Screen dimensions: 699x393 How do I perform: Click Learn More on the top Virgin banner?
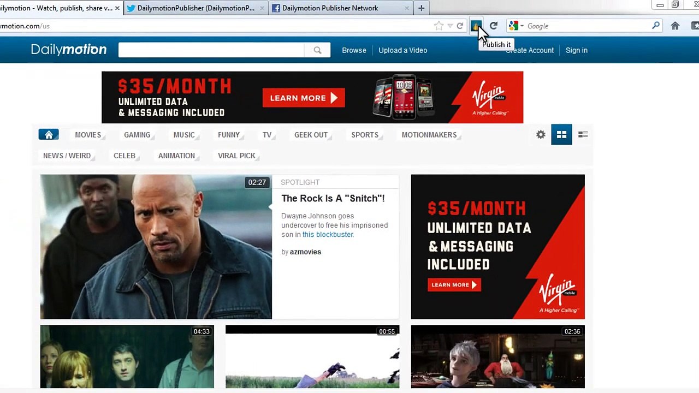(304, 98)
